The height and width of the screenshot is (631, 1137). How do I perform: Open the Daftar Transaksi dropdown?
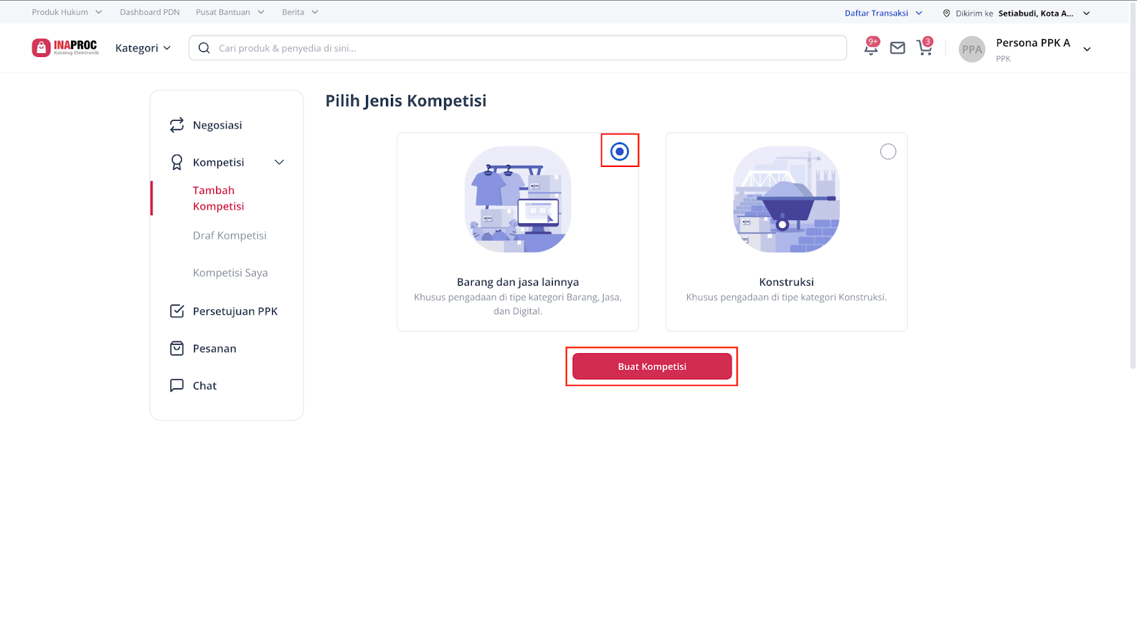[883, 13]
